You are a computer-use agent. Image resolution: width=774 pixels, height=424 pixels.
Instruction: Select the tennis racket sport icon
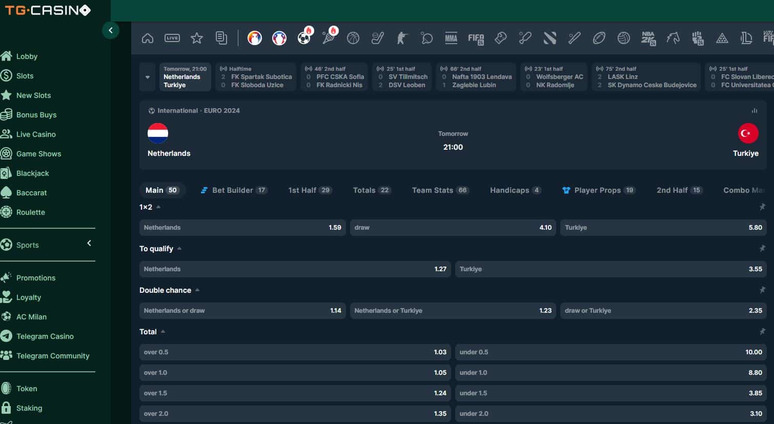[x=329, y=38]
